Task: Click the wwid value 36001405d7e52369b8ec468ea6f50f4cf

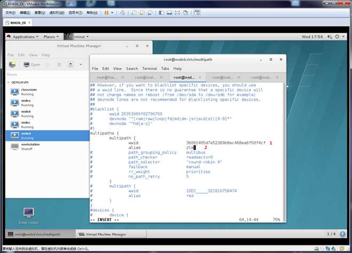Action: [x=225, y=143]
